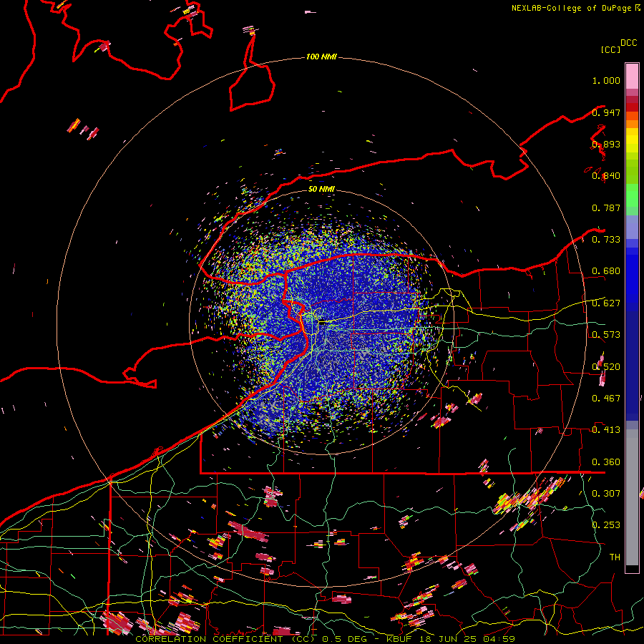The image size is (644, 644).
Task: Click the 0.840 scale value
Action: pos(606,176)
